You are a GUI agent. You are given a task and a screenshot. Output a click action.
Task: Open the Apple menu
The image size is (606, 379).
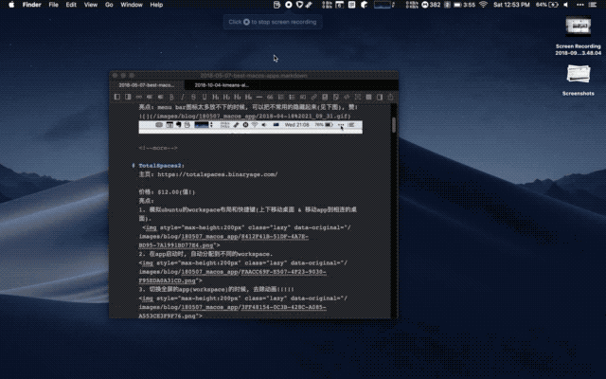pyautogui.click(x=9, y=5)
